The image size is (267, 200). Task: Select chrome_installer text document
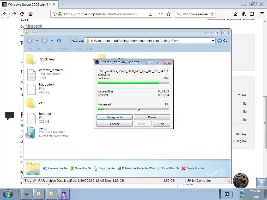[45, 74]
